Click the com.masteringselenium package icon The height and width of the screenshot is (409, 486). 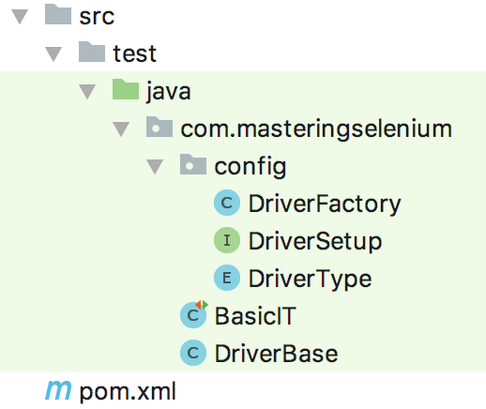[159, 127]
